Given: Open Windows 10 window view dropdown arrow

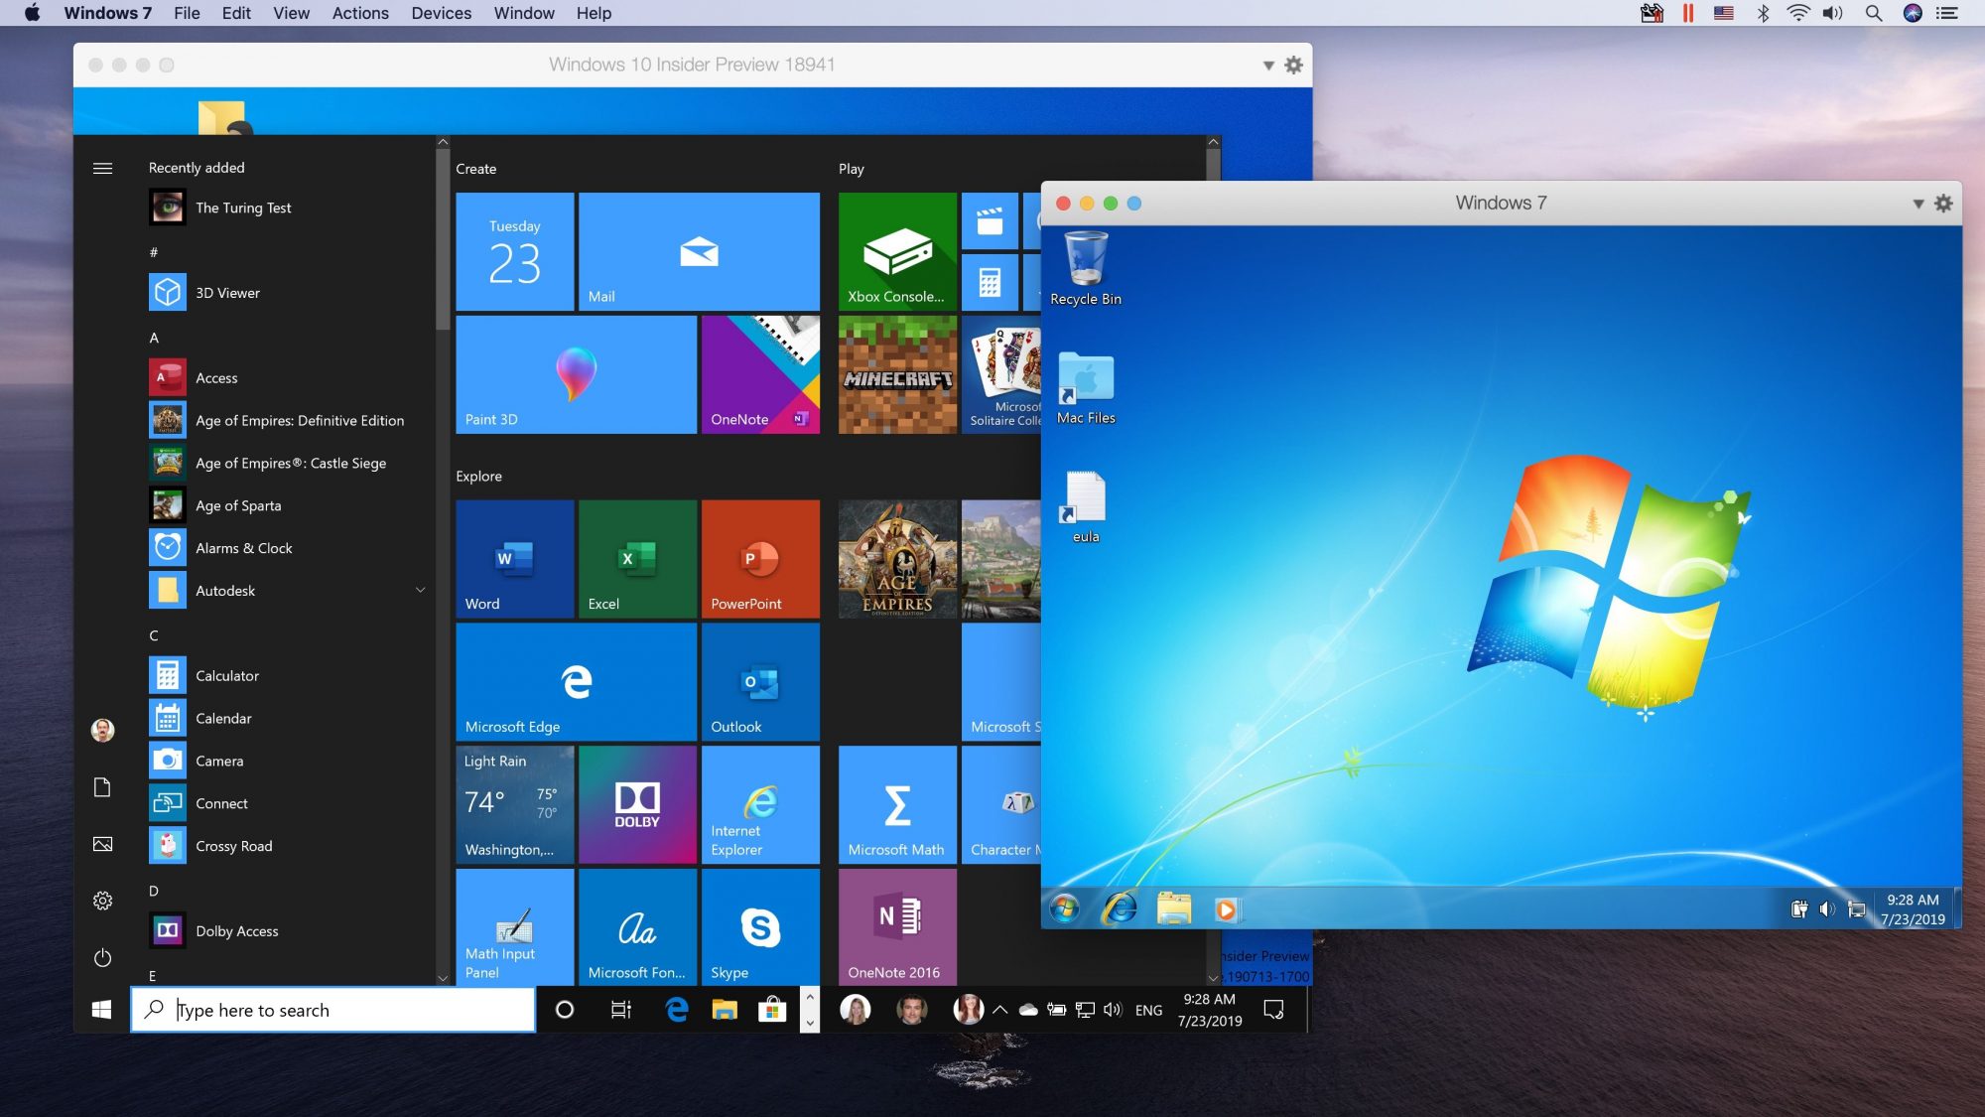Looking at the screenshot, I should pyautogui.click(x=1268, y=66).
